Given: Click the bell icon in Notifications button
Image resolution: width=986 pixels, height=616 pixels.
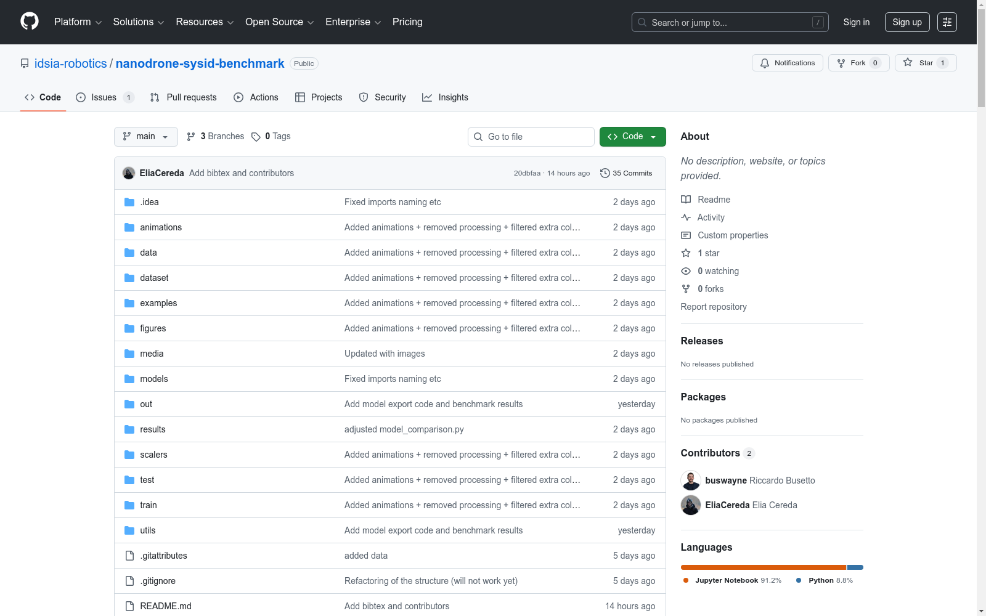Looking at the screenshot, I should click(x=765, y=63).
